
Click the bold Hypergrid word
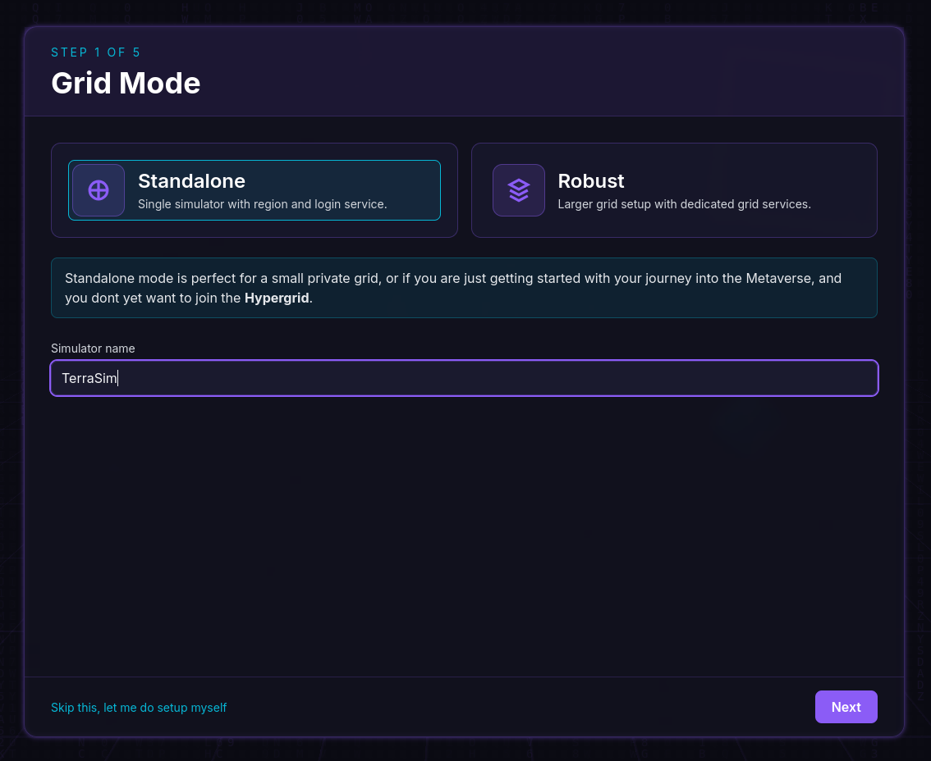277,298
